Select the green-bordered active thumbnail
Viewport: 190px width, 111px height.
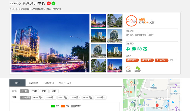coord(98,21)
